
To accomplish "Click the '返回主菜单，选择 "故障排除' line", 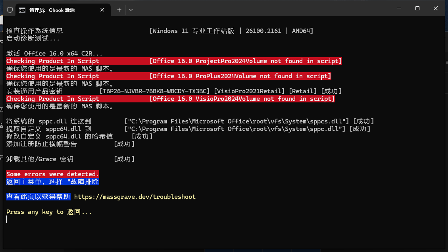I will click(52, 181).
